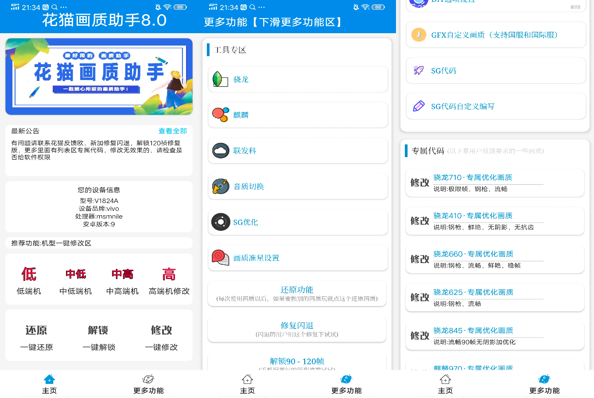Tap the red 中高 icon
The width and height of the screenshot is (594, 398).
123,274
